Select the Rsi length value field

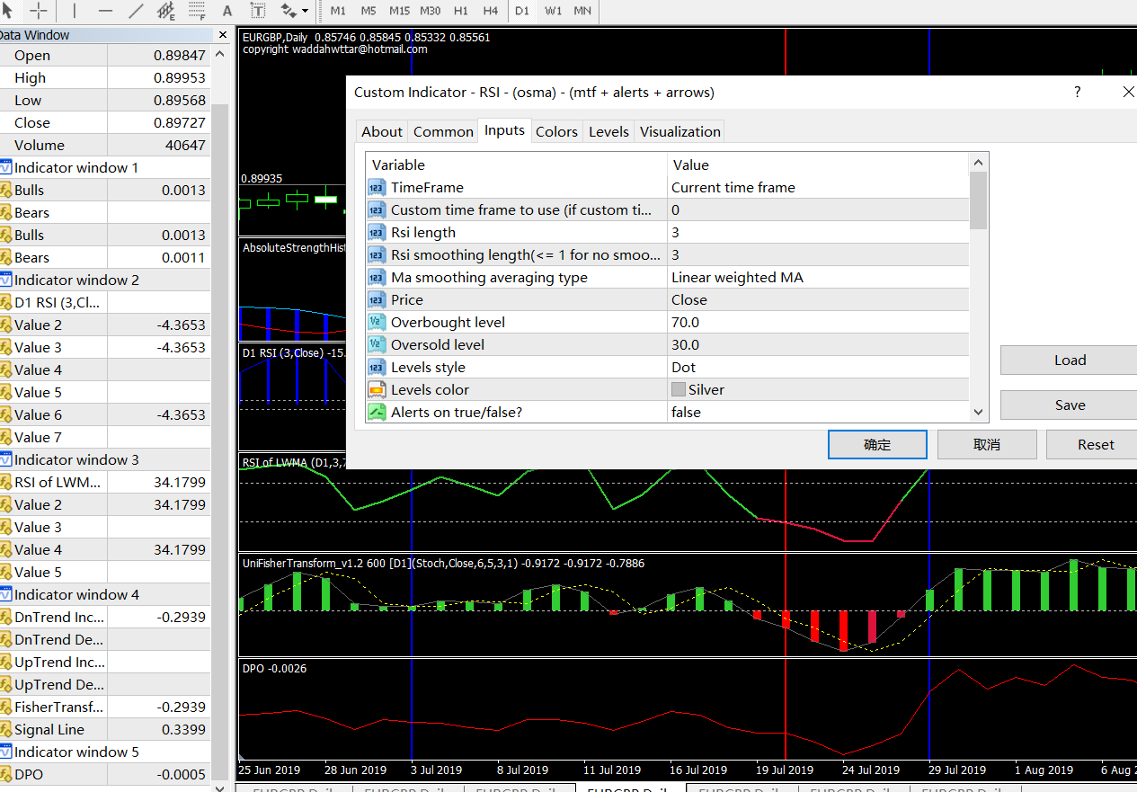[818, 232]
